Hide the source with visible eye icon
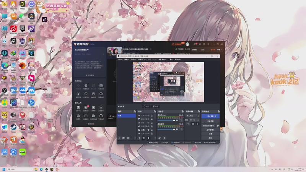This screenshot has width=306, height=172. pos(148,130)
